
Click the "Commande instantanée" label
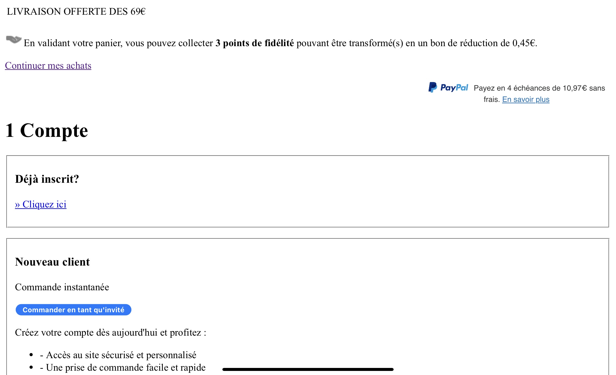62,287
